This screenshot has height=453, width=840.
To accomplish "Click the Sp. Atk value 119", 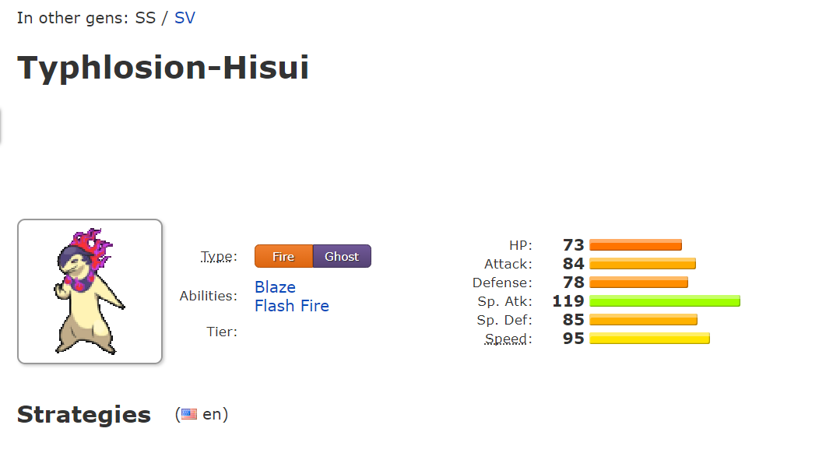I will coord(568,301).
